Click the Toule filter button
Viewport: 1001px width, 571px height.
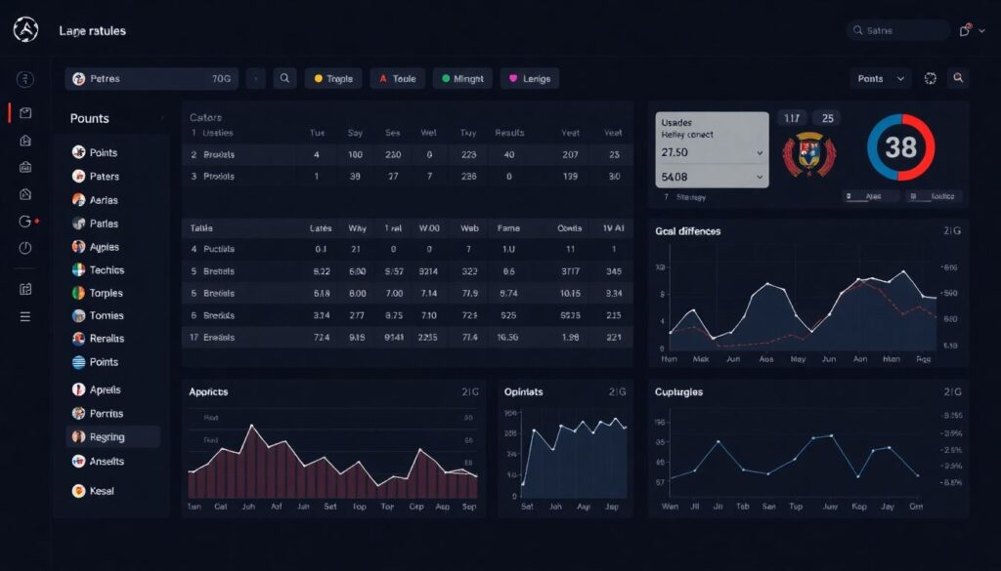click(x=397, y=79)
